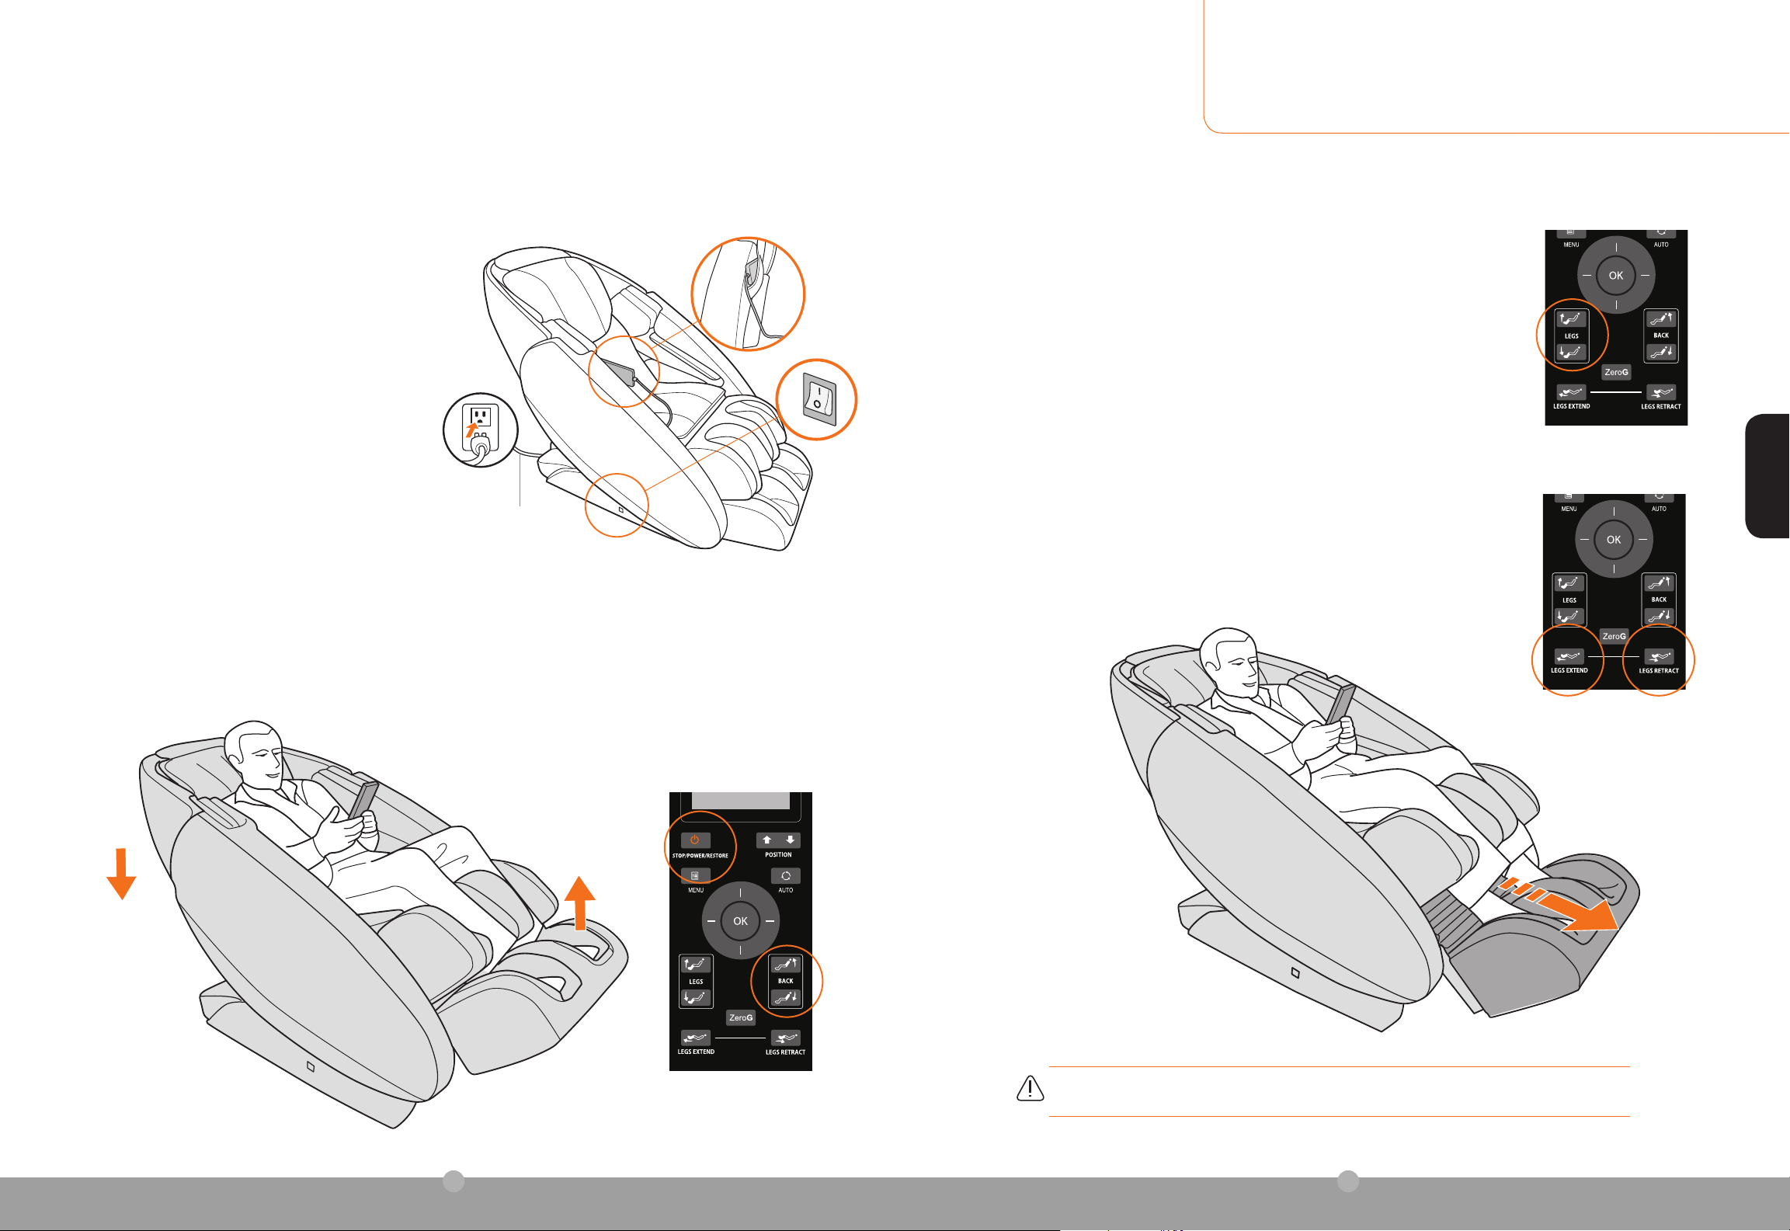
Task: Click the POSITION down arrow on the remote
Action: [790, 840]
